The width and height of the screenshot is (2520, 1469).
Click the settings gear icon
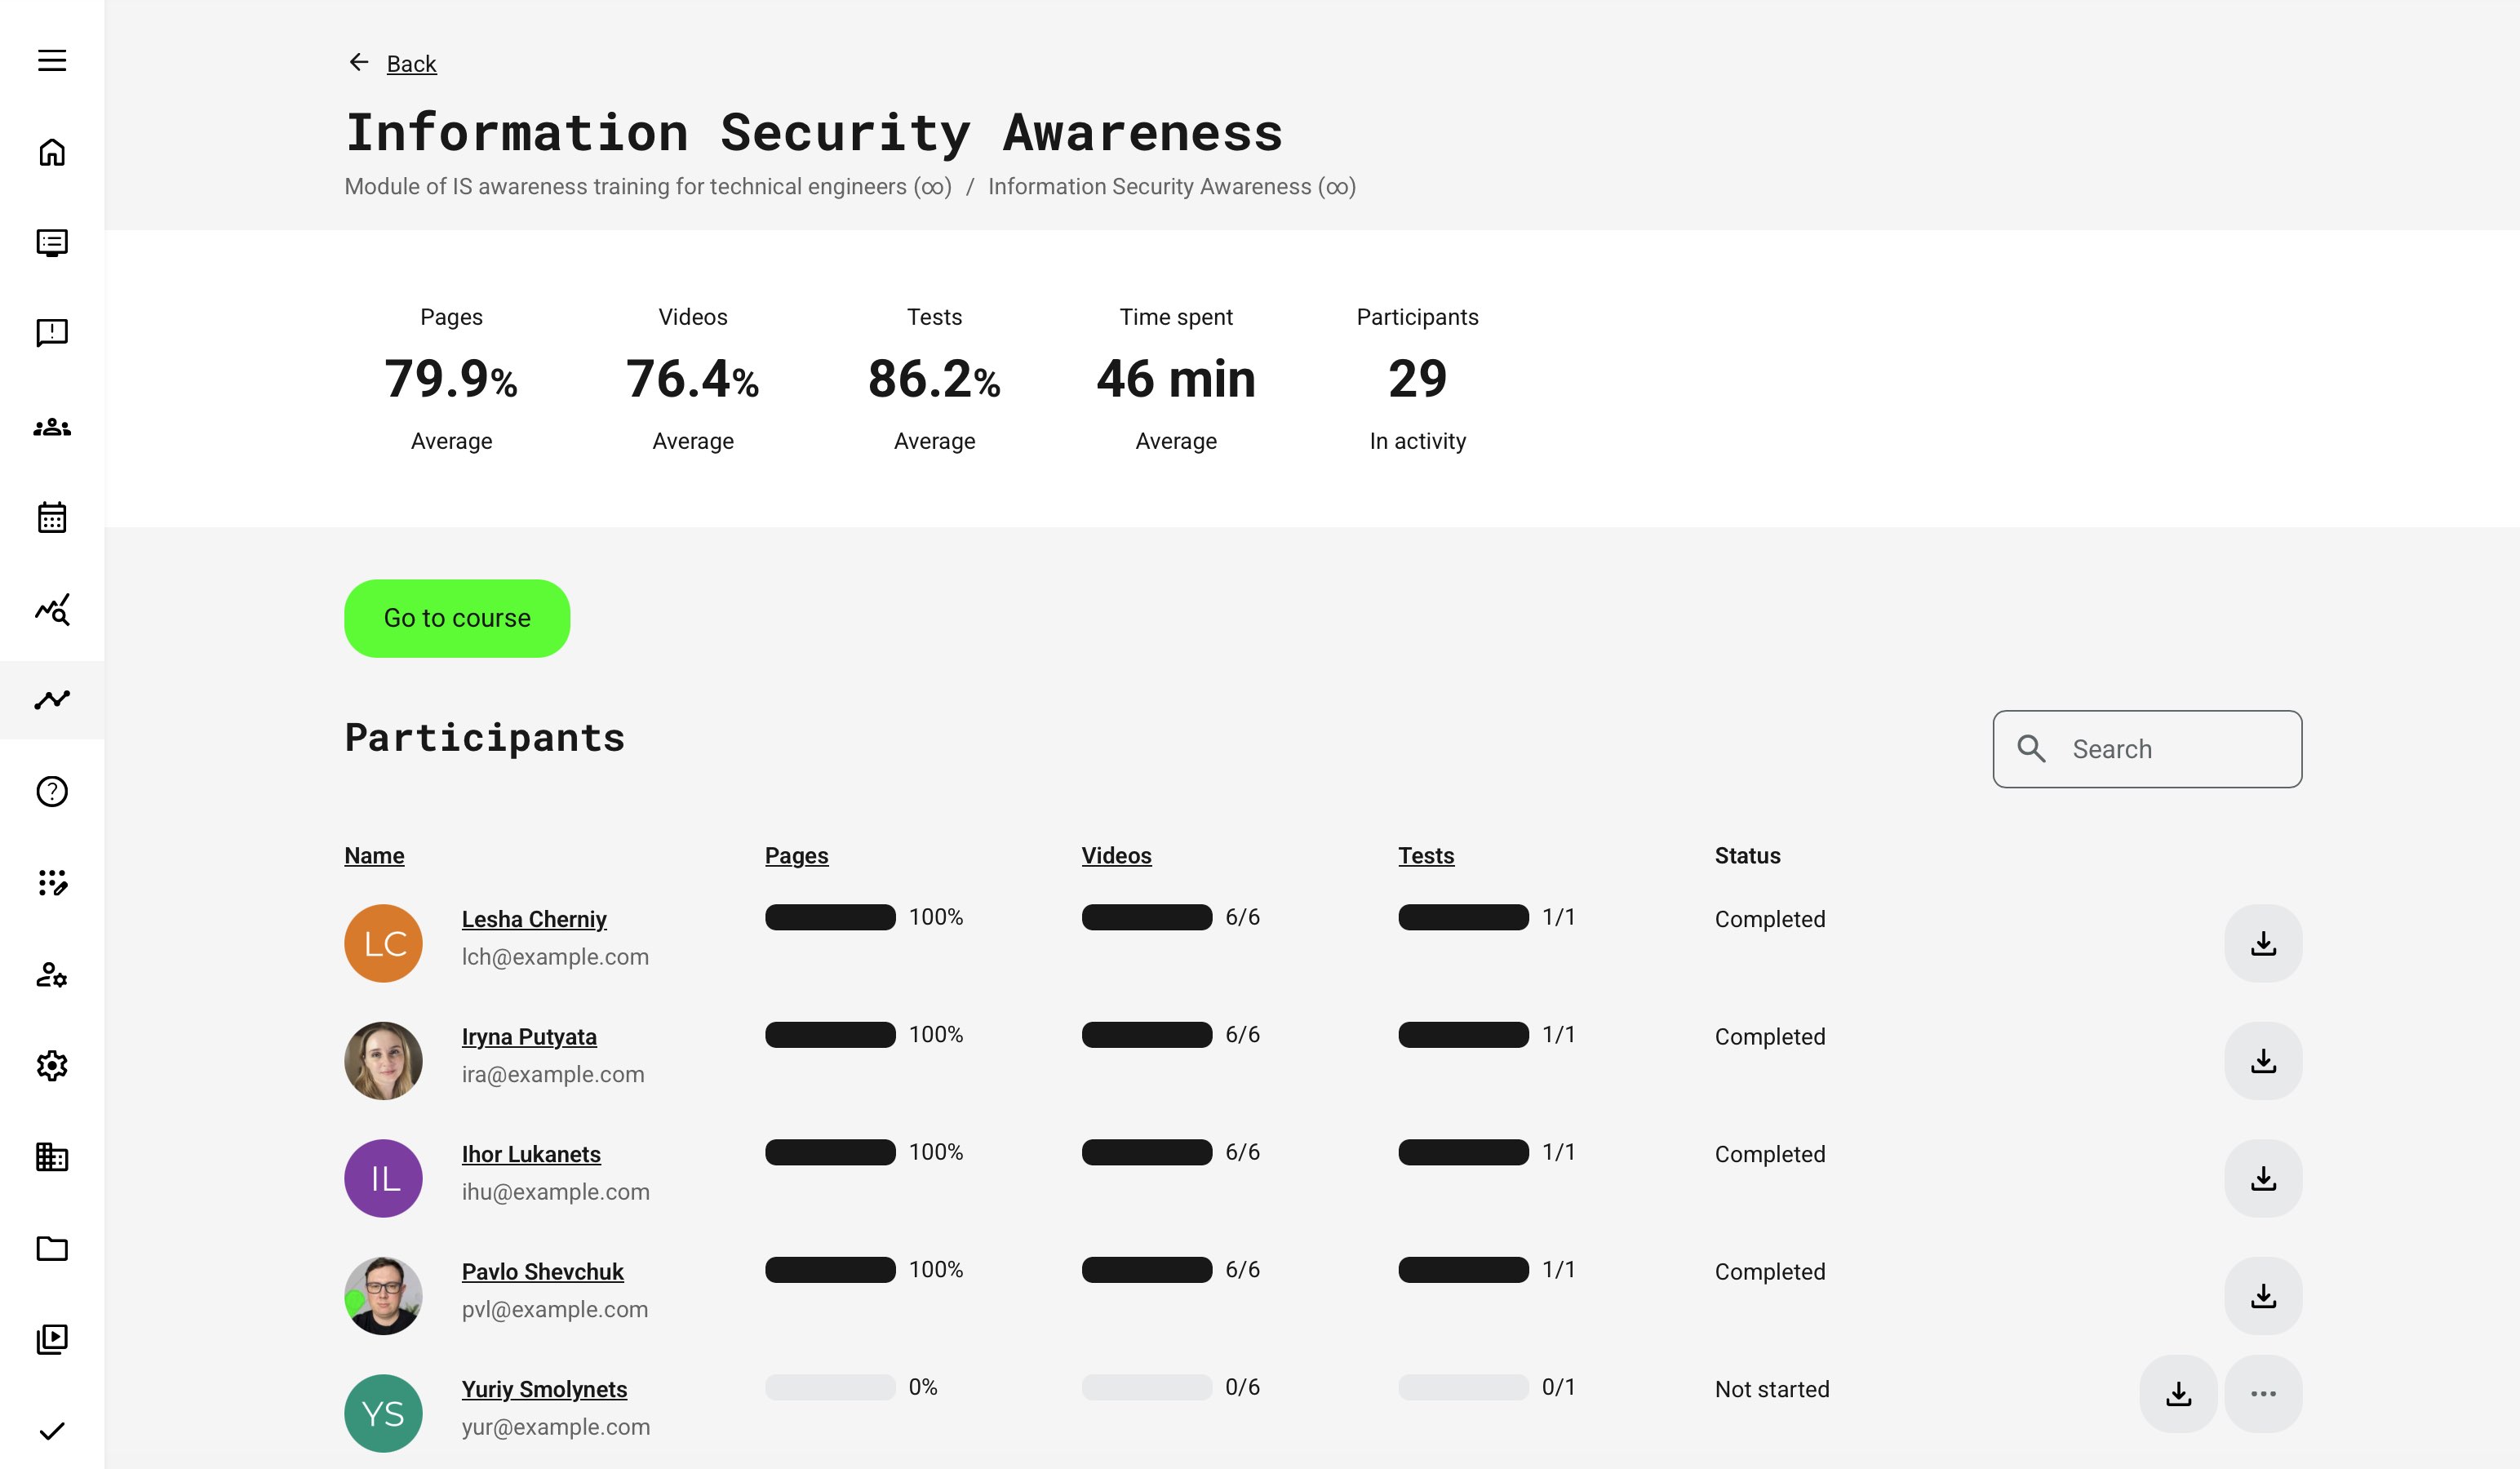(52, 1066)
